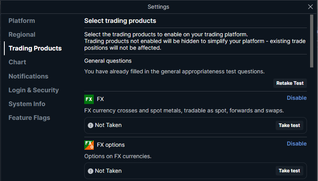This screenshot has width=318, height=181.
Task: Open the Platform settings section
Action: coord(22,21)
